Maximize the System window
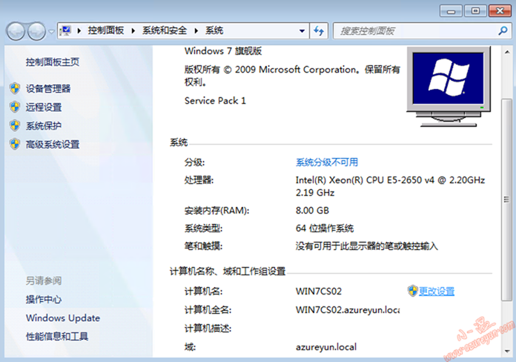This screenshot has height=362, width=516. point(475,11)
